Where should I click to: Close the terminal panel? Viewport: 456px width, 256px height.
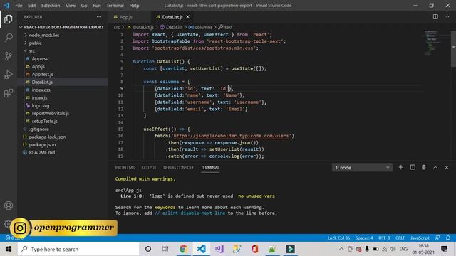point(447,168)
